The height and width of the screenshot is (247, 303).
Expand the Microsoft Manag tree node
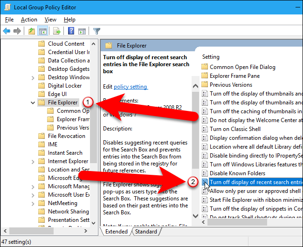(33, 187)
